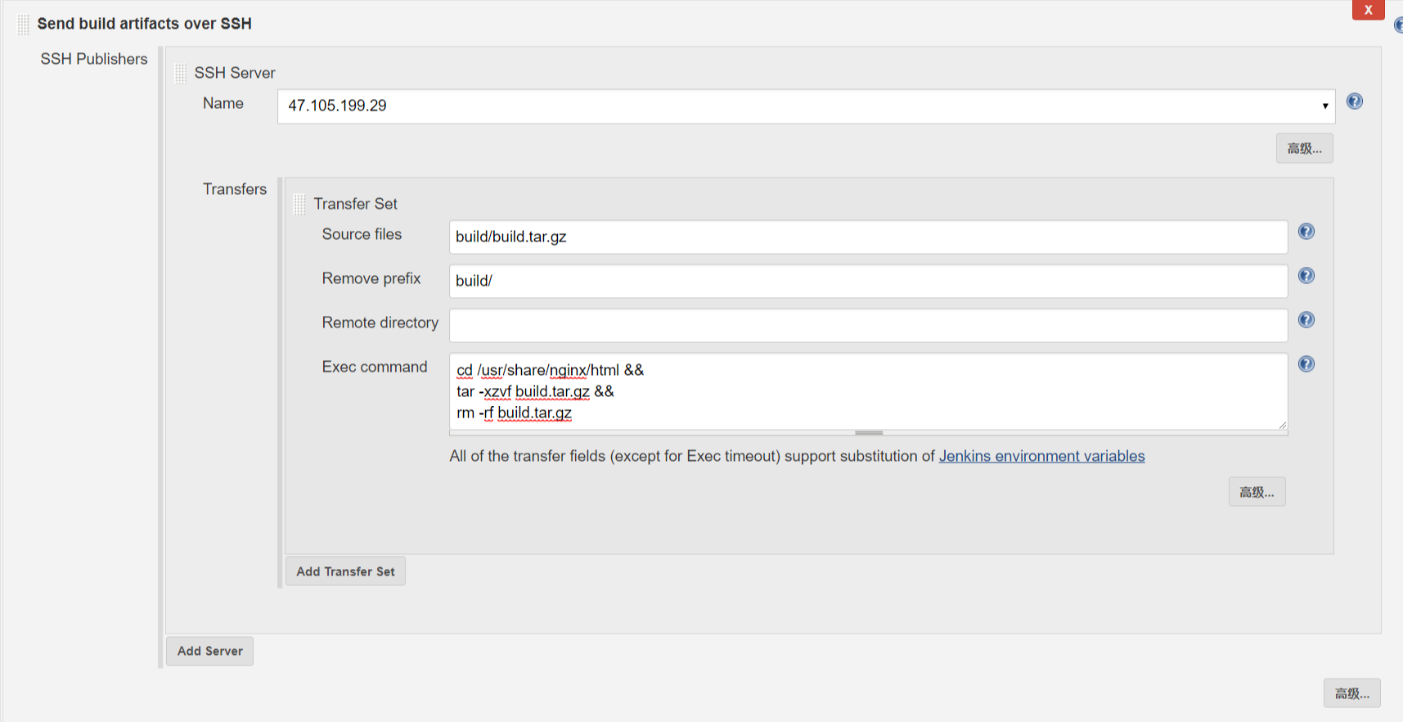Click the Transfer Set drag handle
Viewport: 1403px width, 722px height.
point(299,204)
